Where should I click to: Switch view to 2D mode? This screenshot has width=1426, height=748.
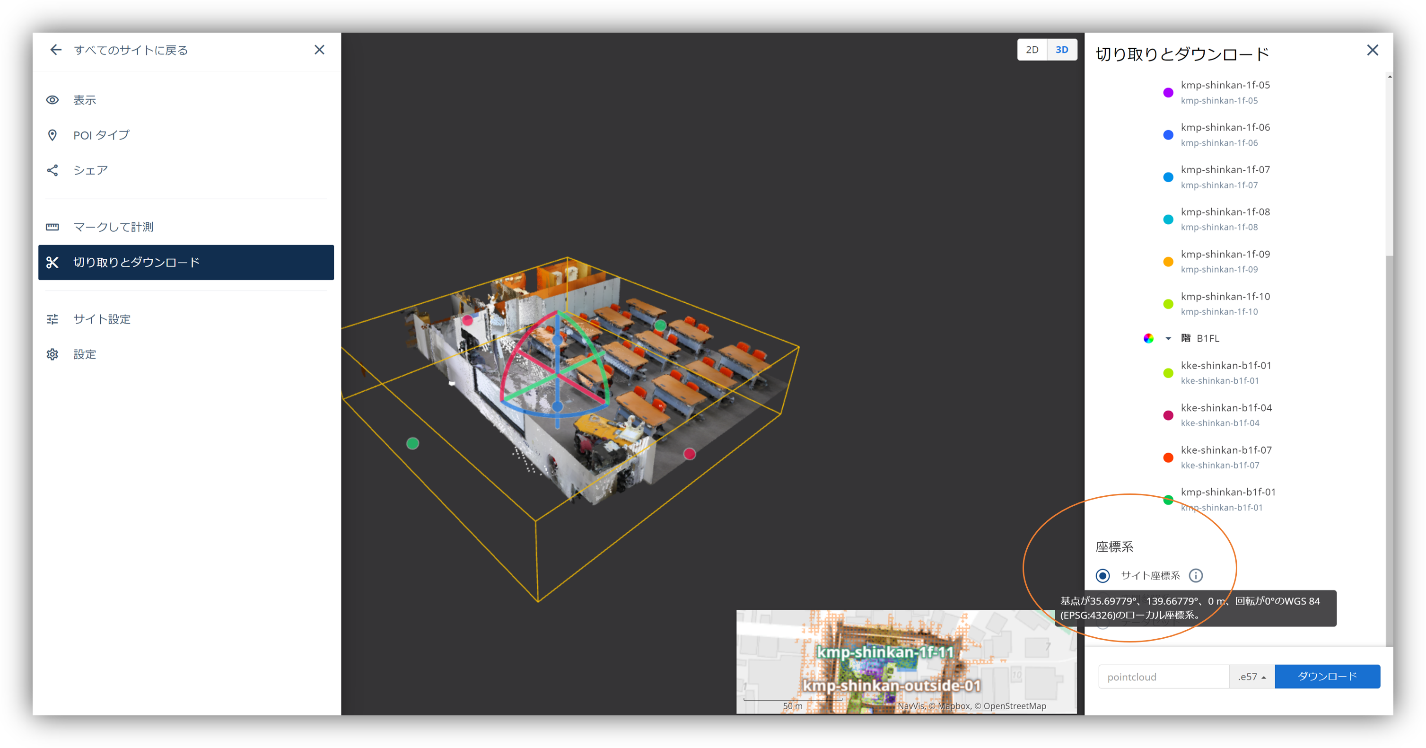point(1032,50)
